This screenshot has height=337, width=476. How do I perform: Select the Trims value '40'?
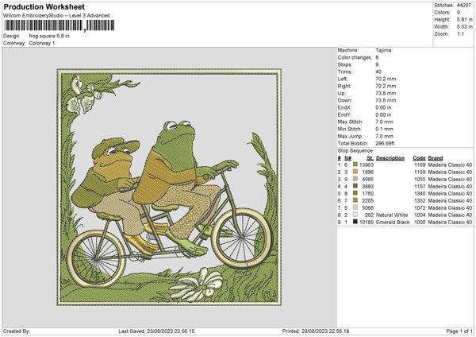[378, 72]
